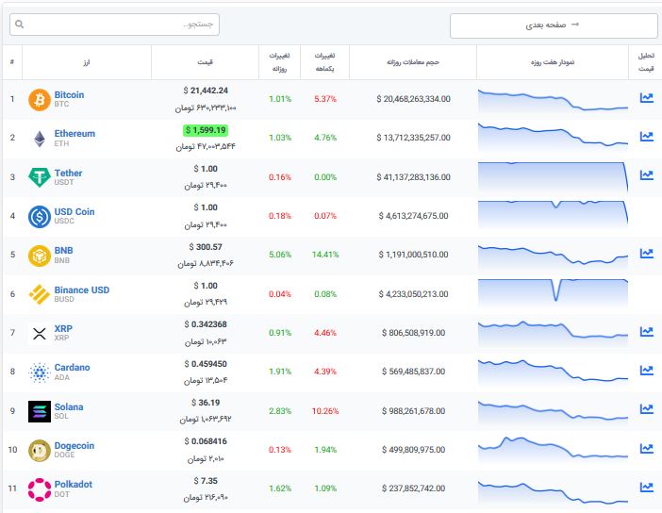Click the $ 36.19 Solana price
Image resolution: width=662 pixels, height=513 pixels.
click(206, 403)
